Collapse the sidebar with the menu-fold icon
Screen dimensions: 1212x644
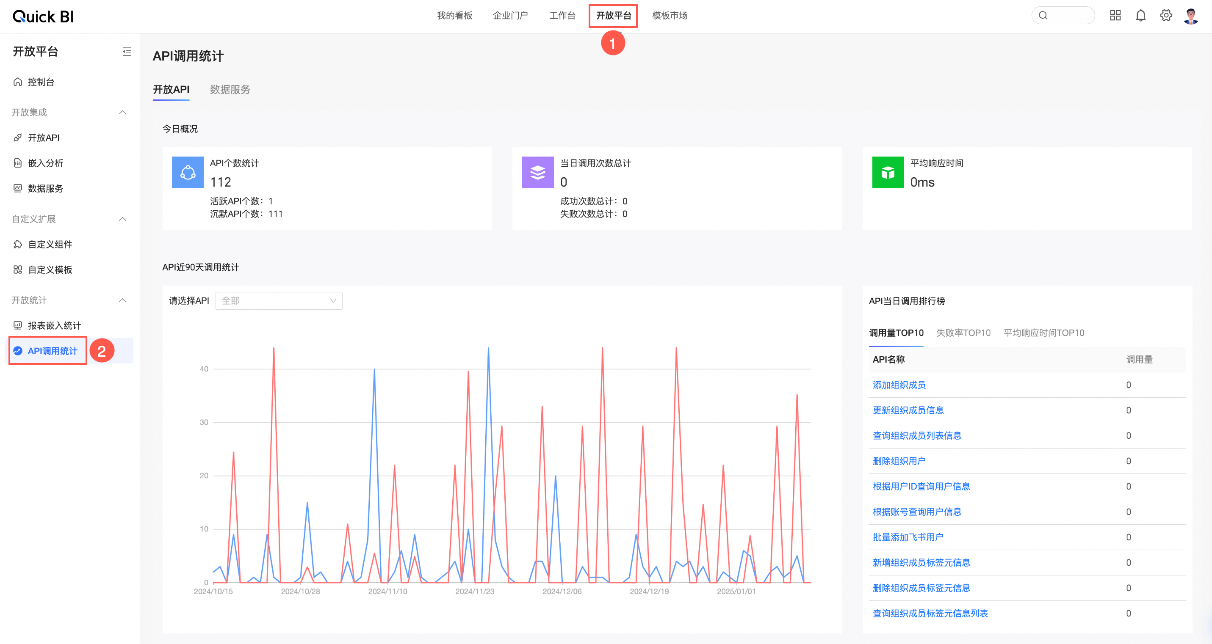click(x=127, y=52)
